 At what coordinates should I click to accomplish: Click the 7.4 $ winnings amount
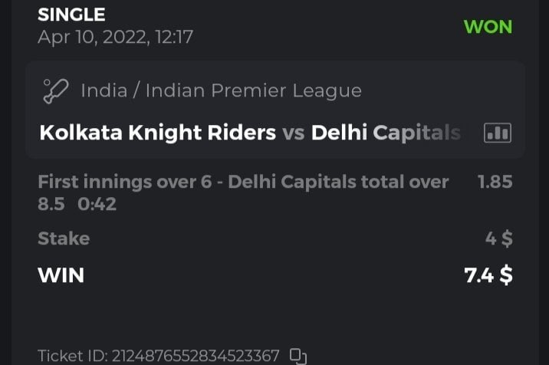point(488,275)
